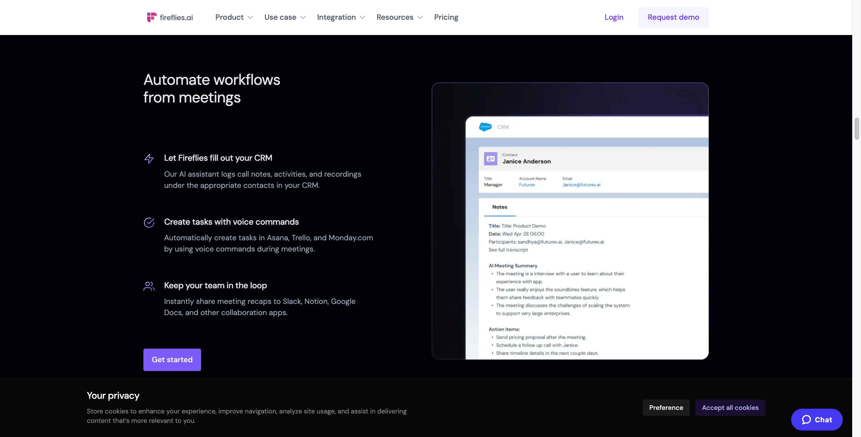861x437 pixels.
Task: Click the 'CRM' label next to Salesforce
Action: click(503, 127)
